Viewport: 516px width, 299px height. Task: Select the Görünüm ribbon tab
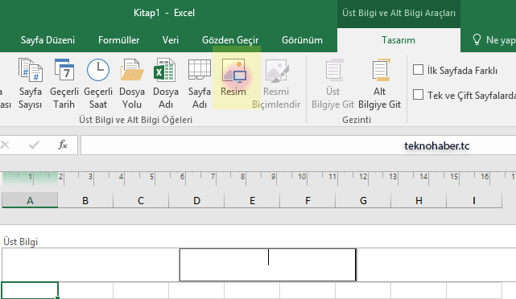(302, 40)
